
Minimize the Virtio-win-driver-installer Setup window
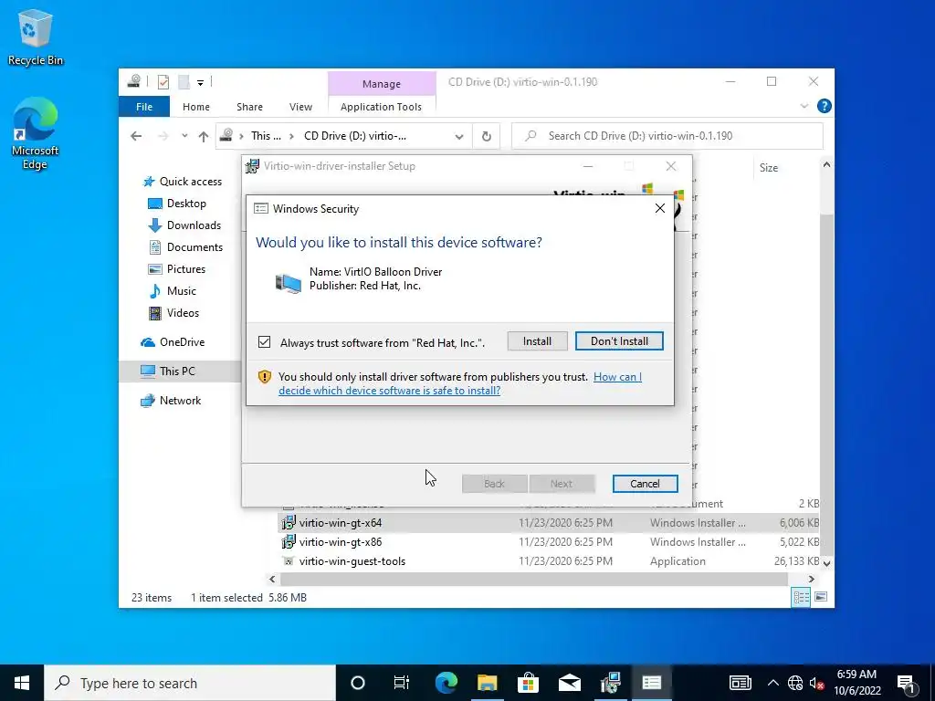pyautogui.click(x=588, y=166)
